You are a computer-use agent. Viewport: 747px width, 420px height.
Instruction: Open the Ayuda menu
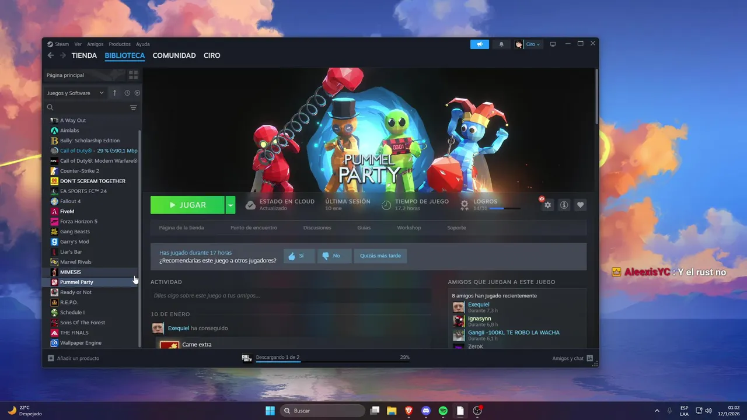click(x=143, y=44)
